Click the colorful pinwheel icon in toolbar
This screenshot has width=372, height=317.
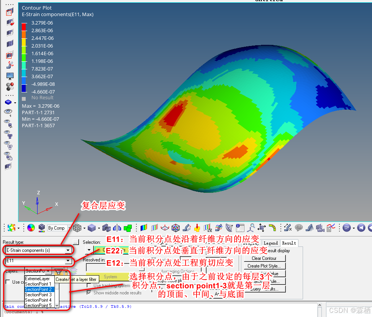(x=11, y=228)
